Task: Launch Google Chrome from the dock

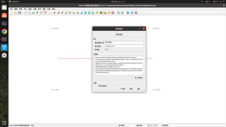Action: [x=4, y=31]
